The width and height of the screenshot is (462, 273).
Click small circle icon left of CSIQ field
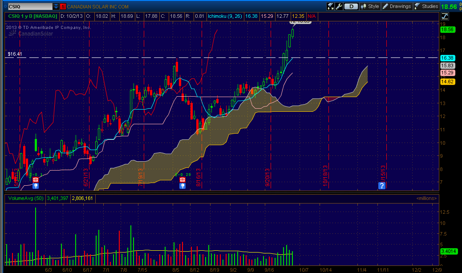tap(5, 6)
